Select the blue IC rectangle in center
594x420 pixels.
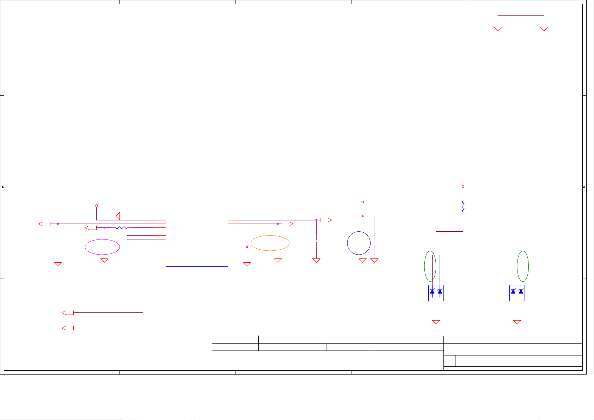[x=197, y=239]
